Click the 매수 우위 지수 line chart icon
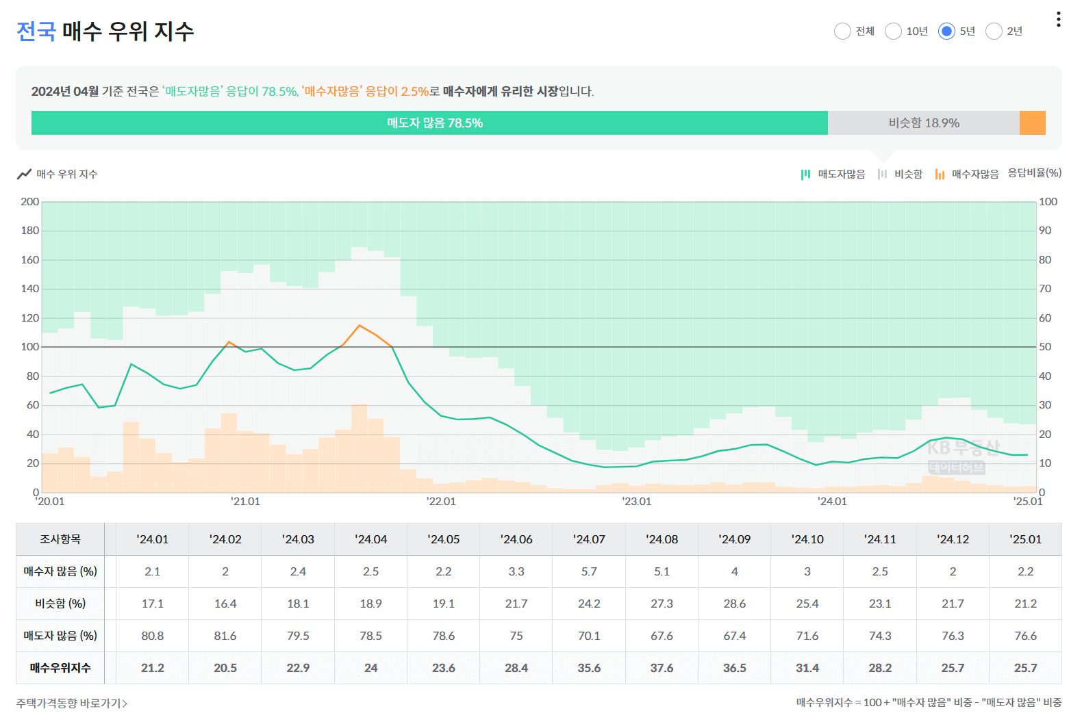1082x724 pixels. (24, 174)
